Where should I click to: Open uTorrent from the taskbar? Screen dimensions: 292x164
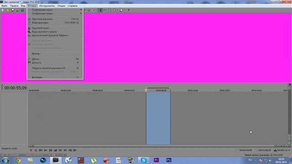tap(94, 160)
